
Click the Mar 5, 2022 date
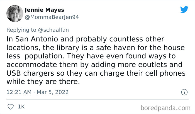(53, 92)
